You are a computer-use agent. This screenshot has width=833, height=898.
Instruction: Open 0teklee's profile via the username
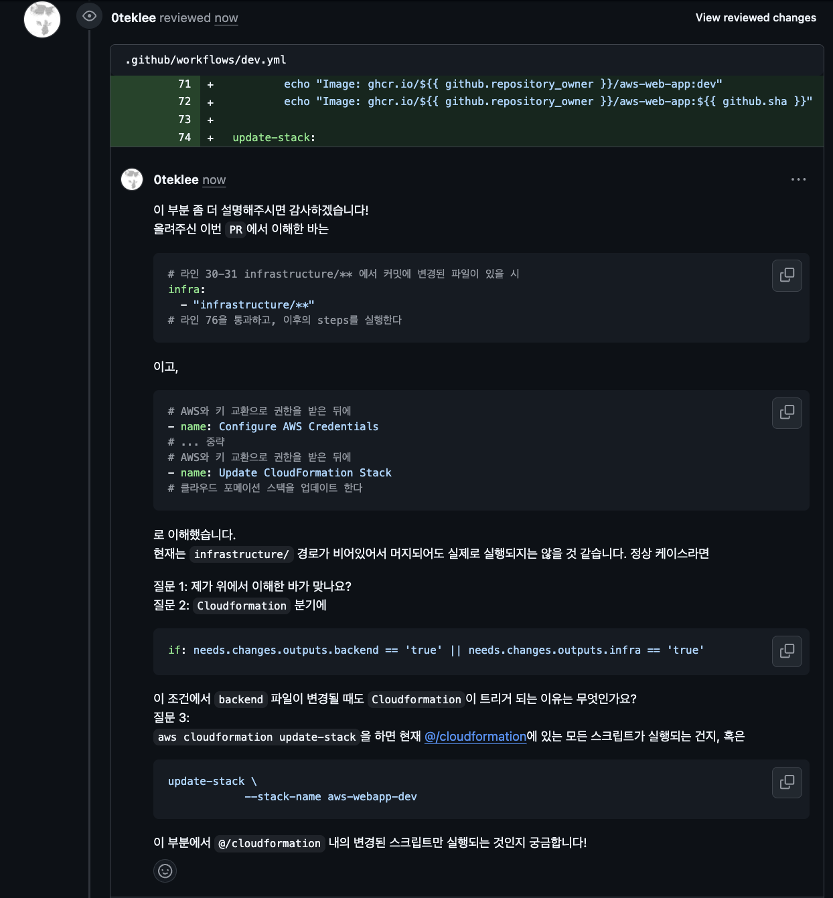[x=133, y=17]
